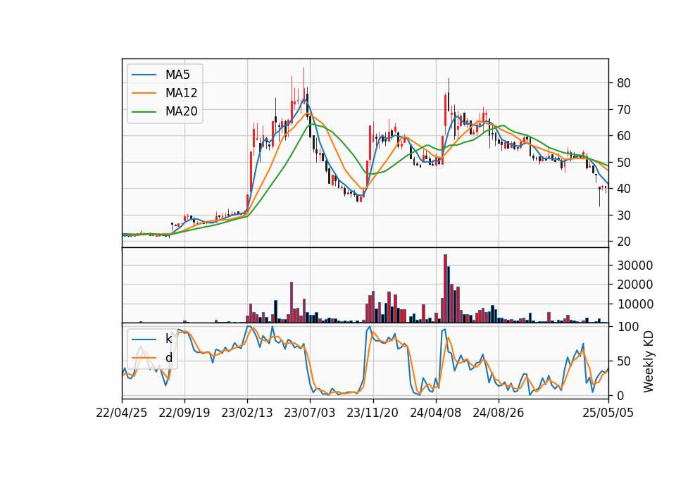Select the 24/08/26 date tick label

(x=499, y=413)
